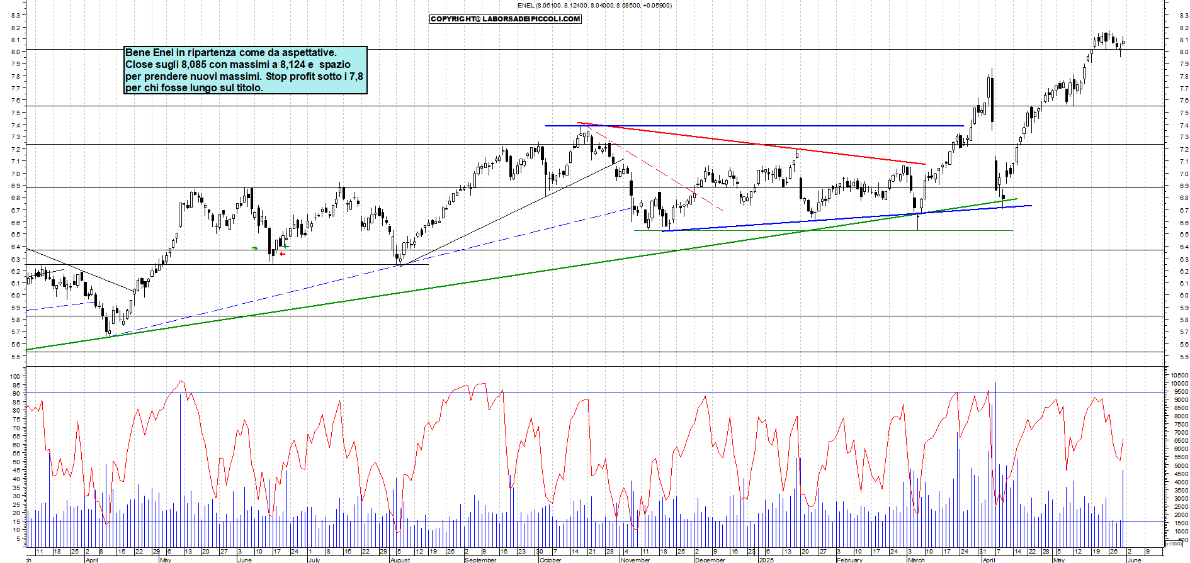This screenshot has width=1190, height=563.
Task: Select the solid red descending trendline
Action: (x=756, y=143)
